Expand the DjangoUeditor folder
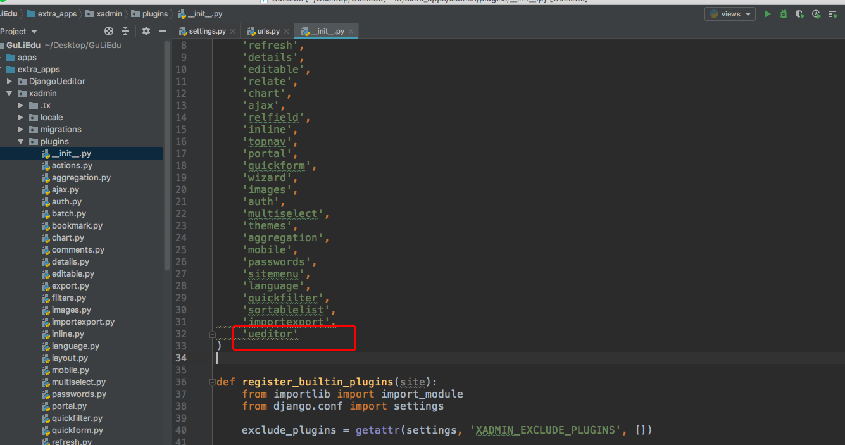 9,81
